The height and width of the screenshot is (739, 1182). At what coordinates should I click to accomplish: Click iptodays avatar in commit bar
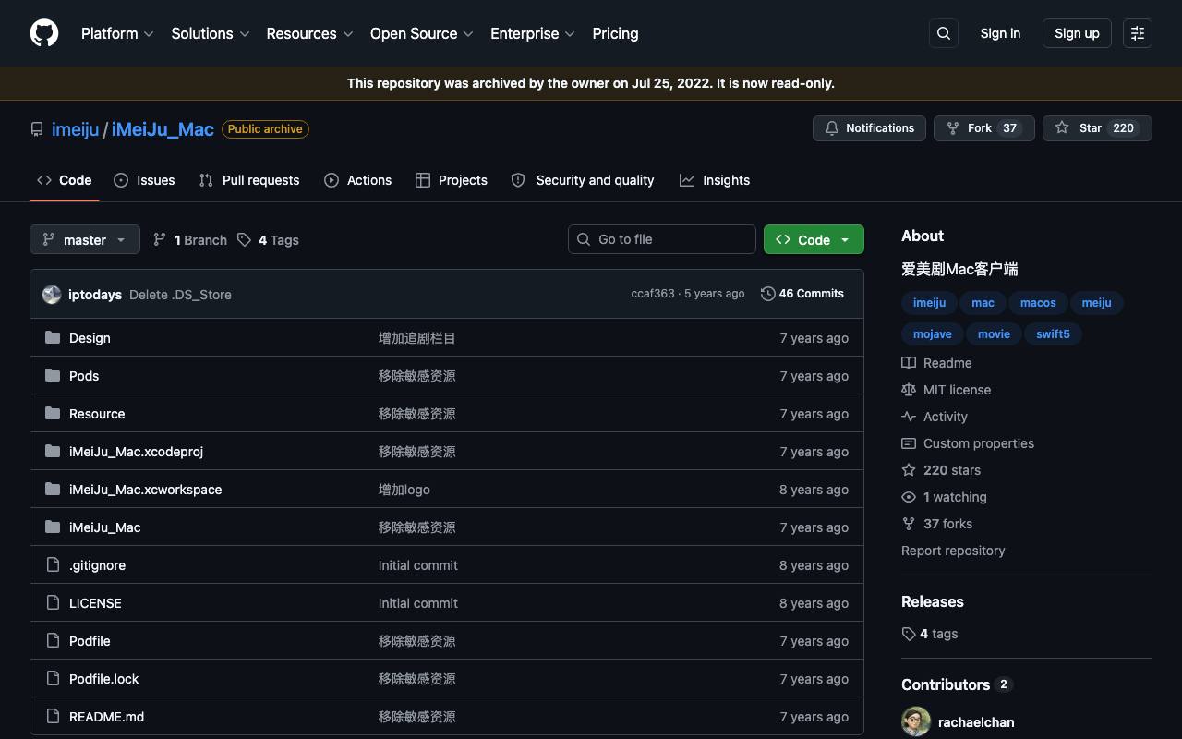click(52, 294)
